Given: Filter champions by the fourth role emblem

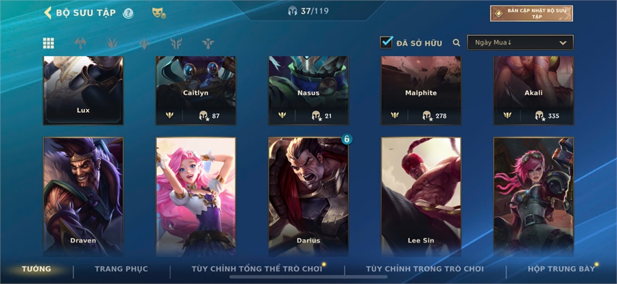Looking at the screenshot, I should (176, 43).
